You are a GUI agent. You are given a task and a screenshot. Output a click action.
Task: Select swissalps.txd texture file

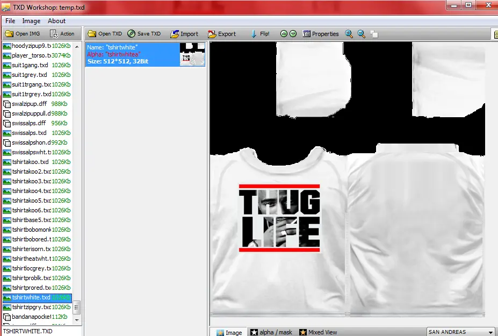click(x=37, y=133)
